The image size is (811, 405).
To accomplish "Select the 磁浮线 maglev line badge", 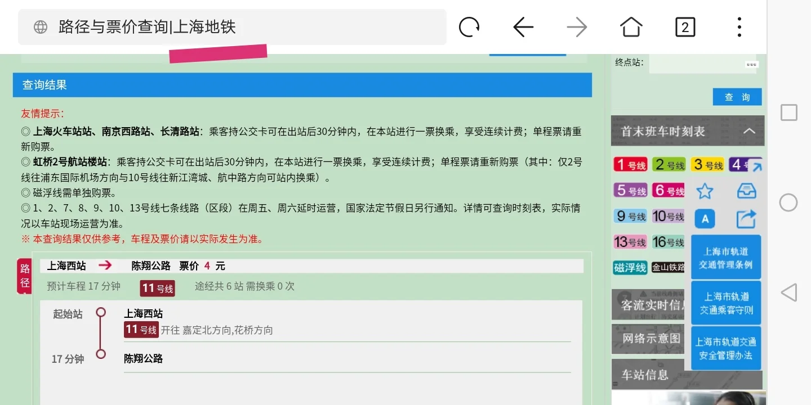I will tap(630, 268).
